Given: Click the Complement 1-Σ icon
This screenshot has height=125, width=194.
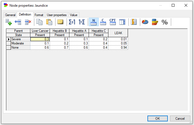Looking at the screenshot, I should [82, 22].
